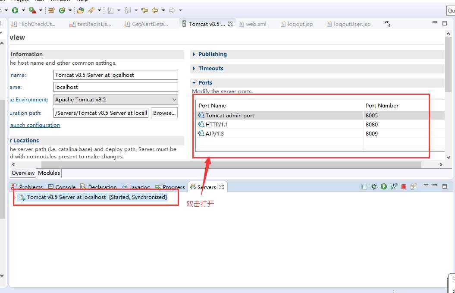Screen dimensions: 455x293
Task: Click the Next Annotation toolbar icon
Action: 110,10
